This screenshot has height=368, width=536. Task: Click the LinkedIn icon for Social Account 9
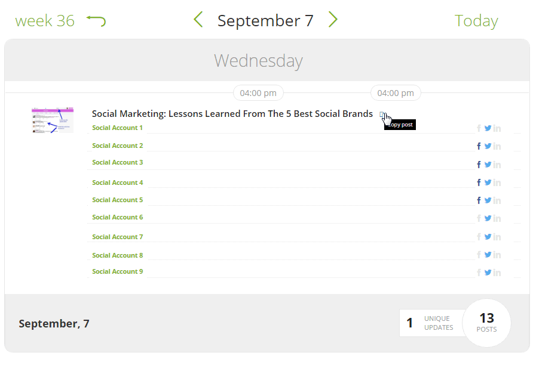pyautogui.click(x=497, y=273)
